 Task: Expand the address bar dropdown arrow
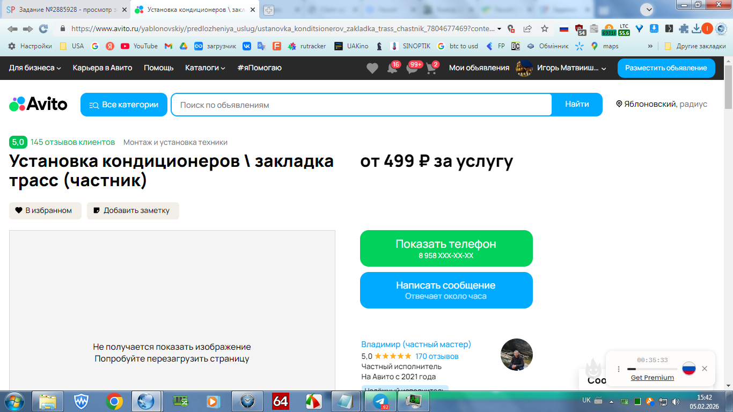500,29
